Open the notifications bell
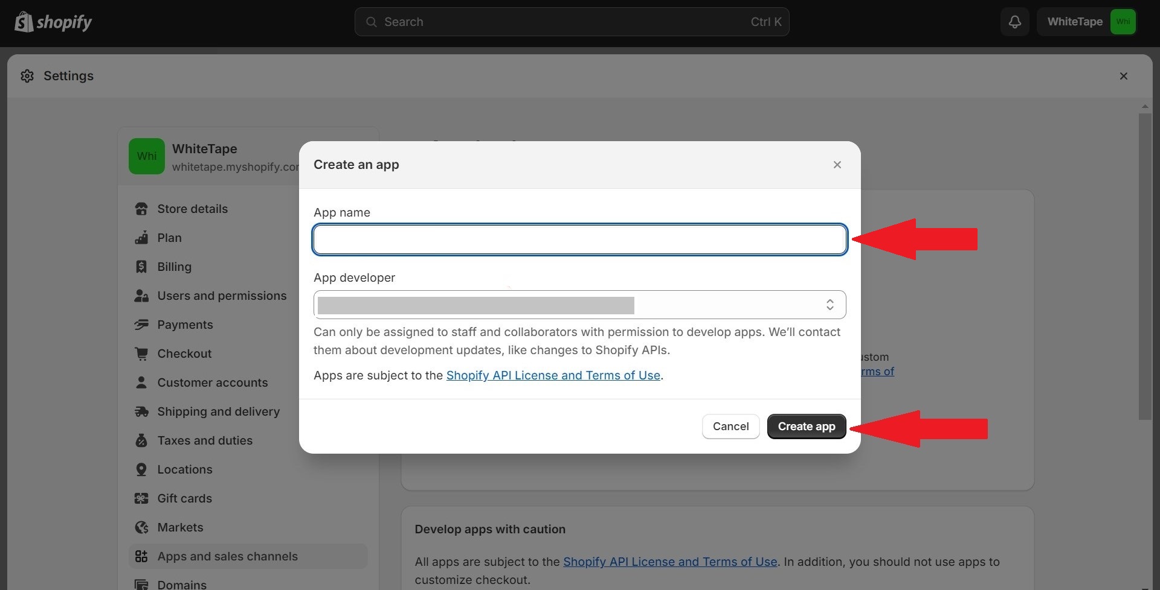This screenshot has width=1160, height=590. (1015, 22)
